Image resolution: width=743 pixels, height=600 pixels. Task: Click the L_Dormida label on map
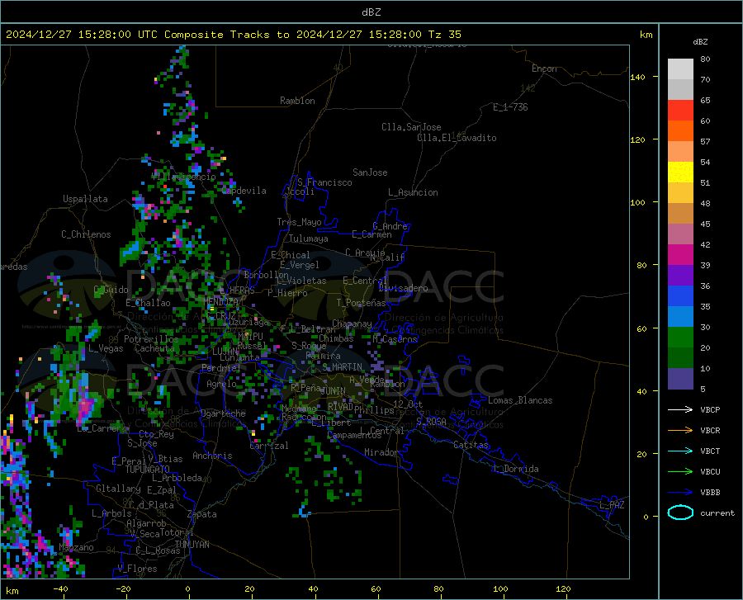515,469
